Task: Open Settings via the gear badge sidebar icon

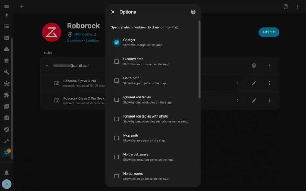Action: coord(7,152)
